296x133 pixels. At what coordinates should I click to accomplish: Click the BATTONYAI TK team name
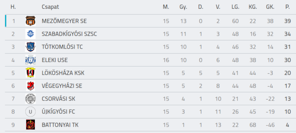point(60,125)
